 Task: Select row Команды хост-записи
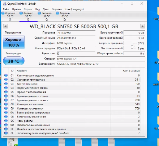[x=72, y=108]
